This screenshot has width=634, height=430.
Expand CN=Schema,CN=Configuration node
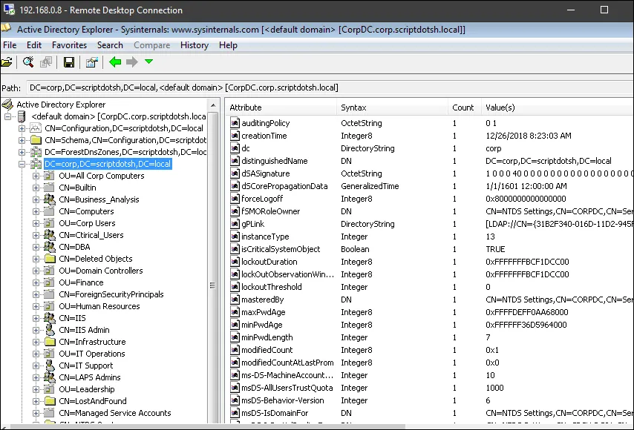pos(22,141)
